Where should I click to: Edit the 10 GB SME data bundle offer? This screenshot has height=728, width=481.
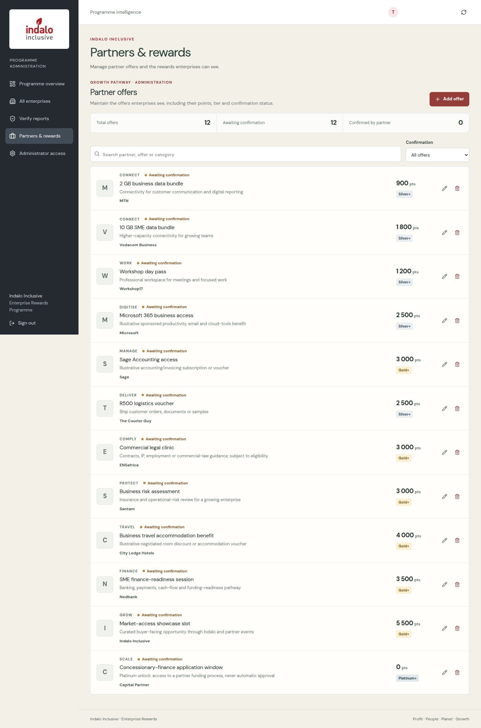click(445, 233)
